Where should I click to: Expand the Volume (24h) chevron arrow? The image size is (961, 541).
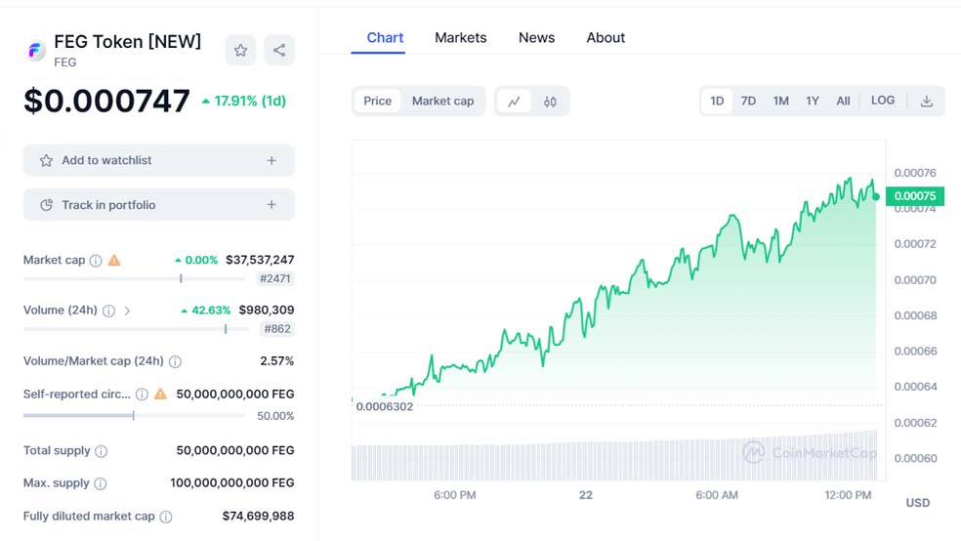(x=127, y=311)
